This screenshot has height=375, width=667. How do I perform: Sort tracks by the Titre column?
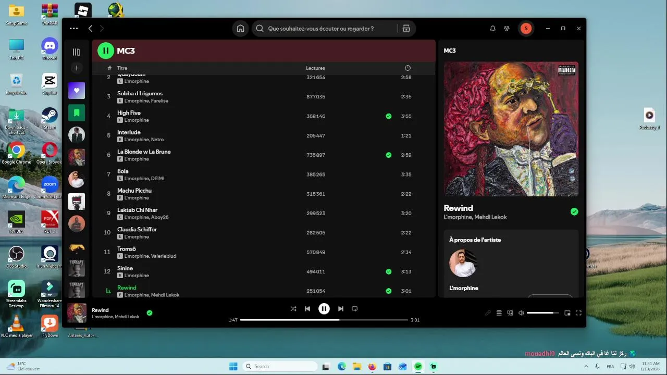pos(122,68)
